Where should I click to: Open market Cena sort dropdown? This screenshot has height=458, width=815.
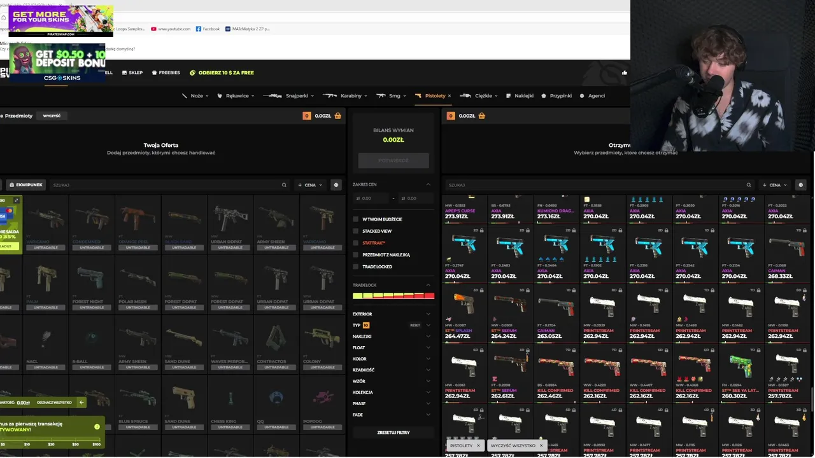click(x=775, y=185)
